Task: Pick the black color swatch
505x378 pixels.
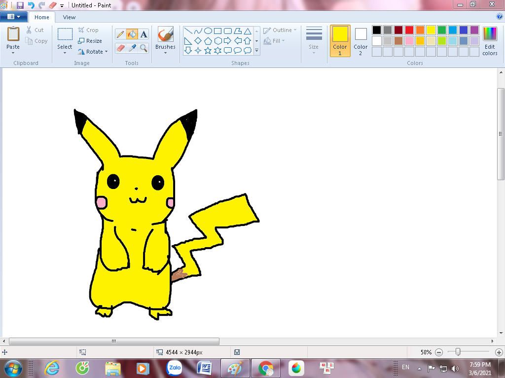Action: 376,30
